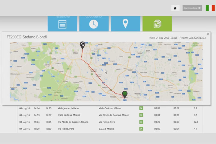Select the green reports documents tile
The image size is (216, 144).
coord(157,24)
